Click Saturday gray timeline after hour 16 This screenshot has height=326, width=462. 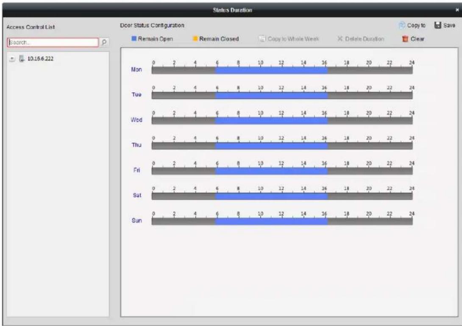(x=370, y=196)
